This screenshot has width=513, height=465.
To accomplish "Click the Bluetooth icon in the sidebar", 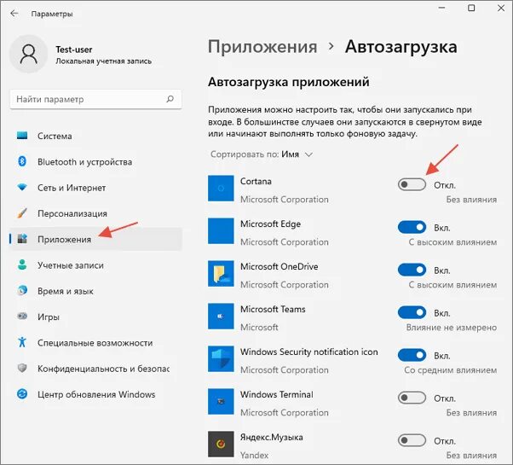I will click(22, 161).
